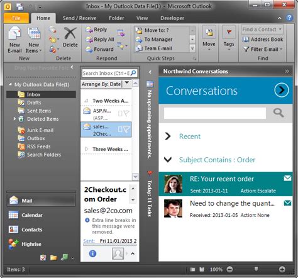Open Outlook Help question mark
Screen dimensions: 298x278
point(289,18)
